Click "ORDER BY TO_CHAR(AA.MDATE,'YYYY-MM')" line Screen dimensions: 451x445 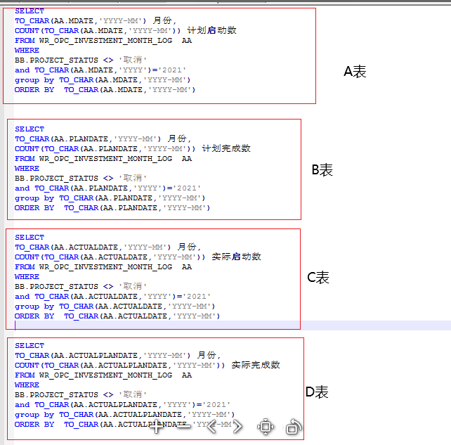click(105, 90)
